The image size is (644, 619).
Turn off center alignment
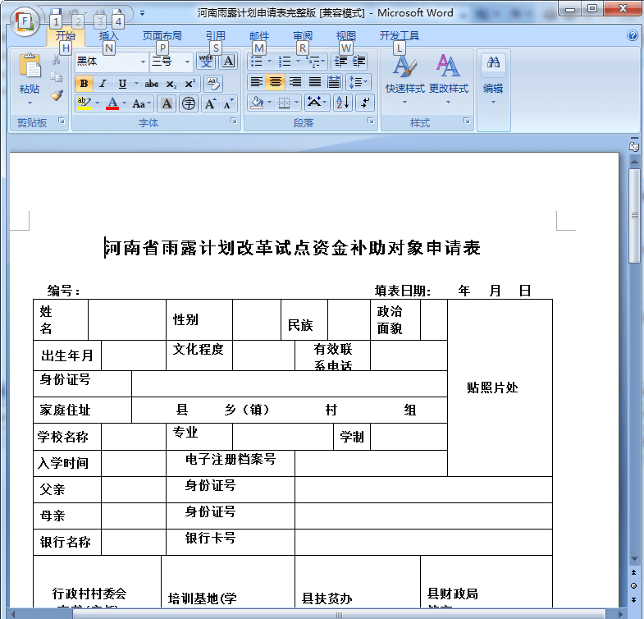click(276, 82)
